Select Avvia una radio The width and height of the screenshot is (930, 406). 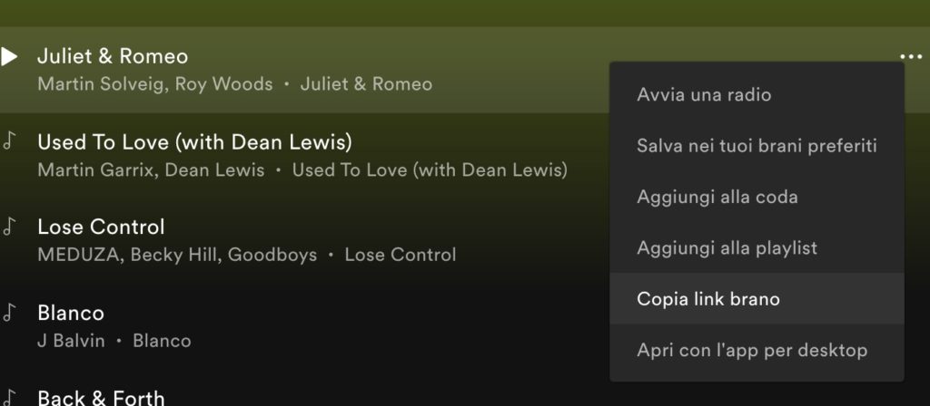point(704,94)
